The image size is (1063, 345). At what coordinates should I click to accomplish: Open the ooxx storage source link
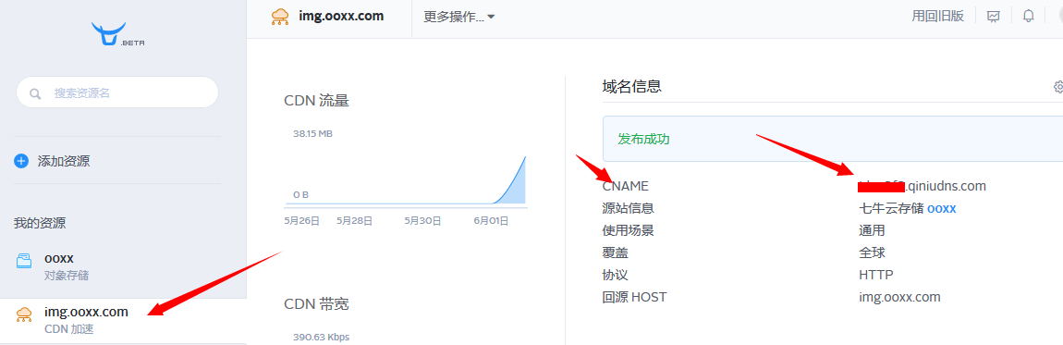[941, 208]
